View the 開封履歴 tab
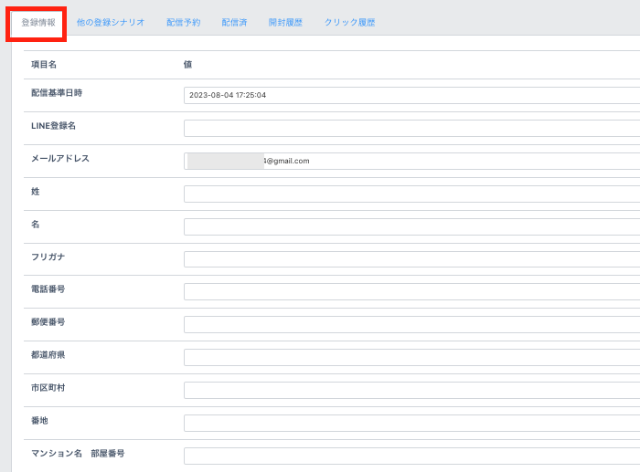 point(285,22)
